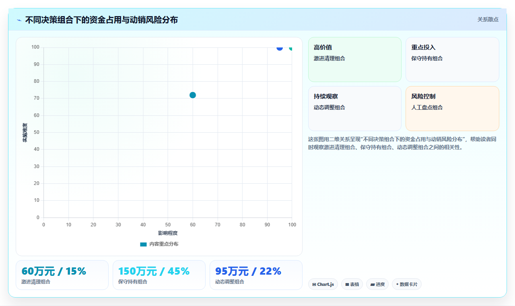This screenshot has height=306, width=515.
Task: Select the 95万元 / 22% stat card
Action: coord(256,275)
